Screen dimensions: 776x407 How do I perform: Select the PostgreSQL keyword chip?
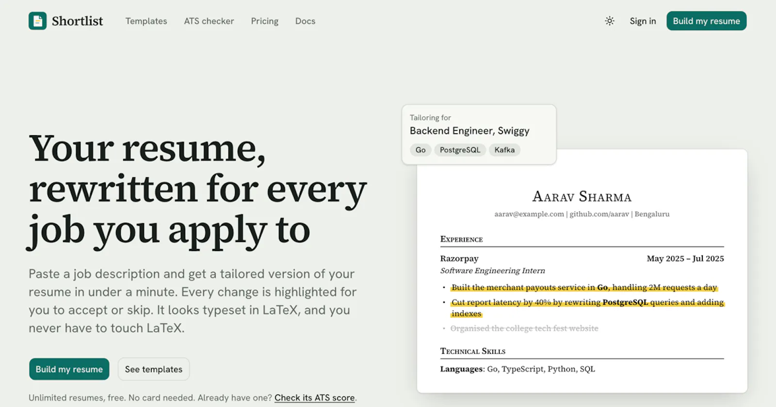tap(460, 150)
